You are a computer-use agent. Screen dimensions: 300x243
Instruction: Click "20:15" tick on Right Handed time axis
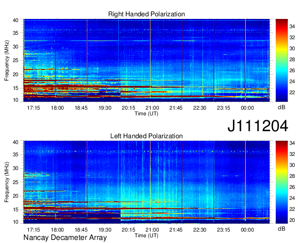pos(128,108)
